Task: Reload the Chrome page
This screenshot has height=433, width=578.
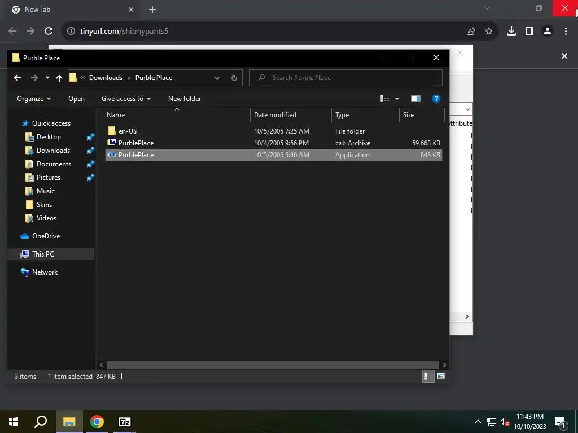Action: click(49, 32)
